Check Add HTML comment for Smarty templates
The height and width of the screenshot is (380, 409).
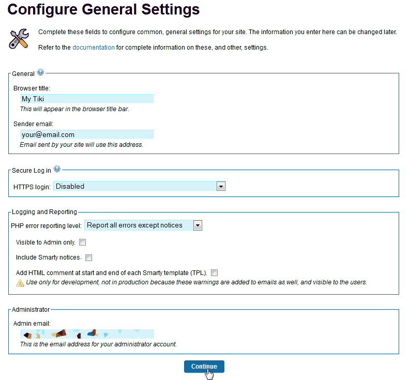214,273
